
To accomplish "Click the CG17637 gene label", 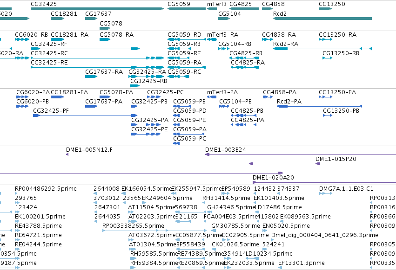I will (98, 13).
